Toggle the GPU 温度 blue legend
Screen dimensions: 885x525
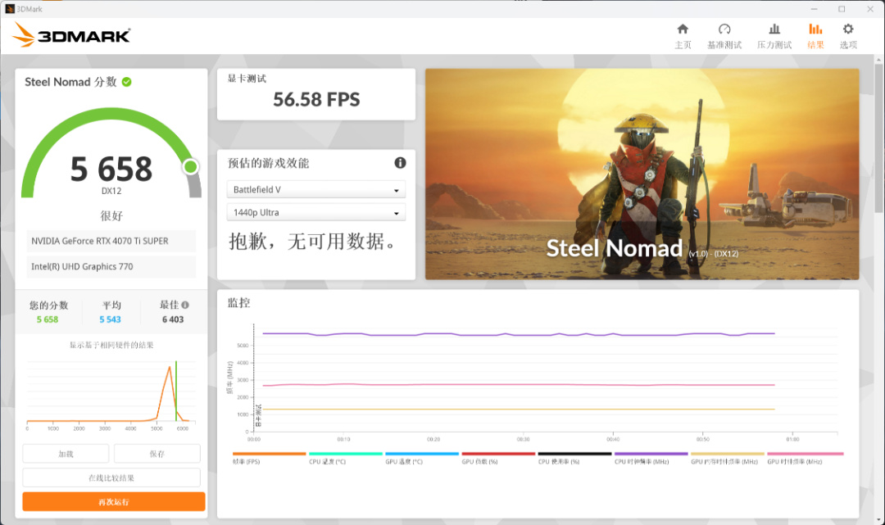coord(422,458)
